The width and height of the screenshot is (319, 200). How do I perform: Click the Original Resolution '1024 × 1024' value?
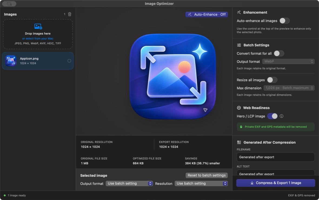90,147
